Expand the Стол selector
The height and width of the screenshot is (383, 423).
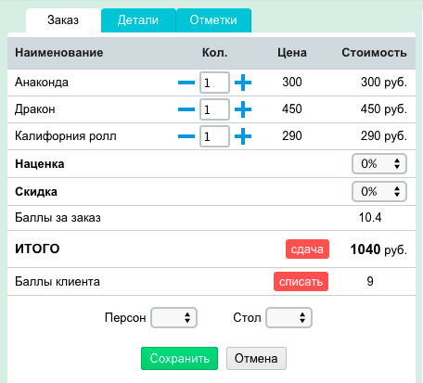[288, 317]
